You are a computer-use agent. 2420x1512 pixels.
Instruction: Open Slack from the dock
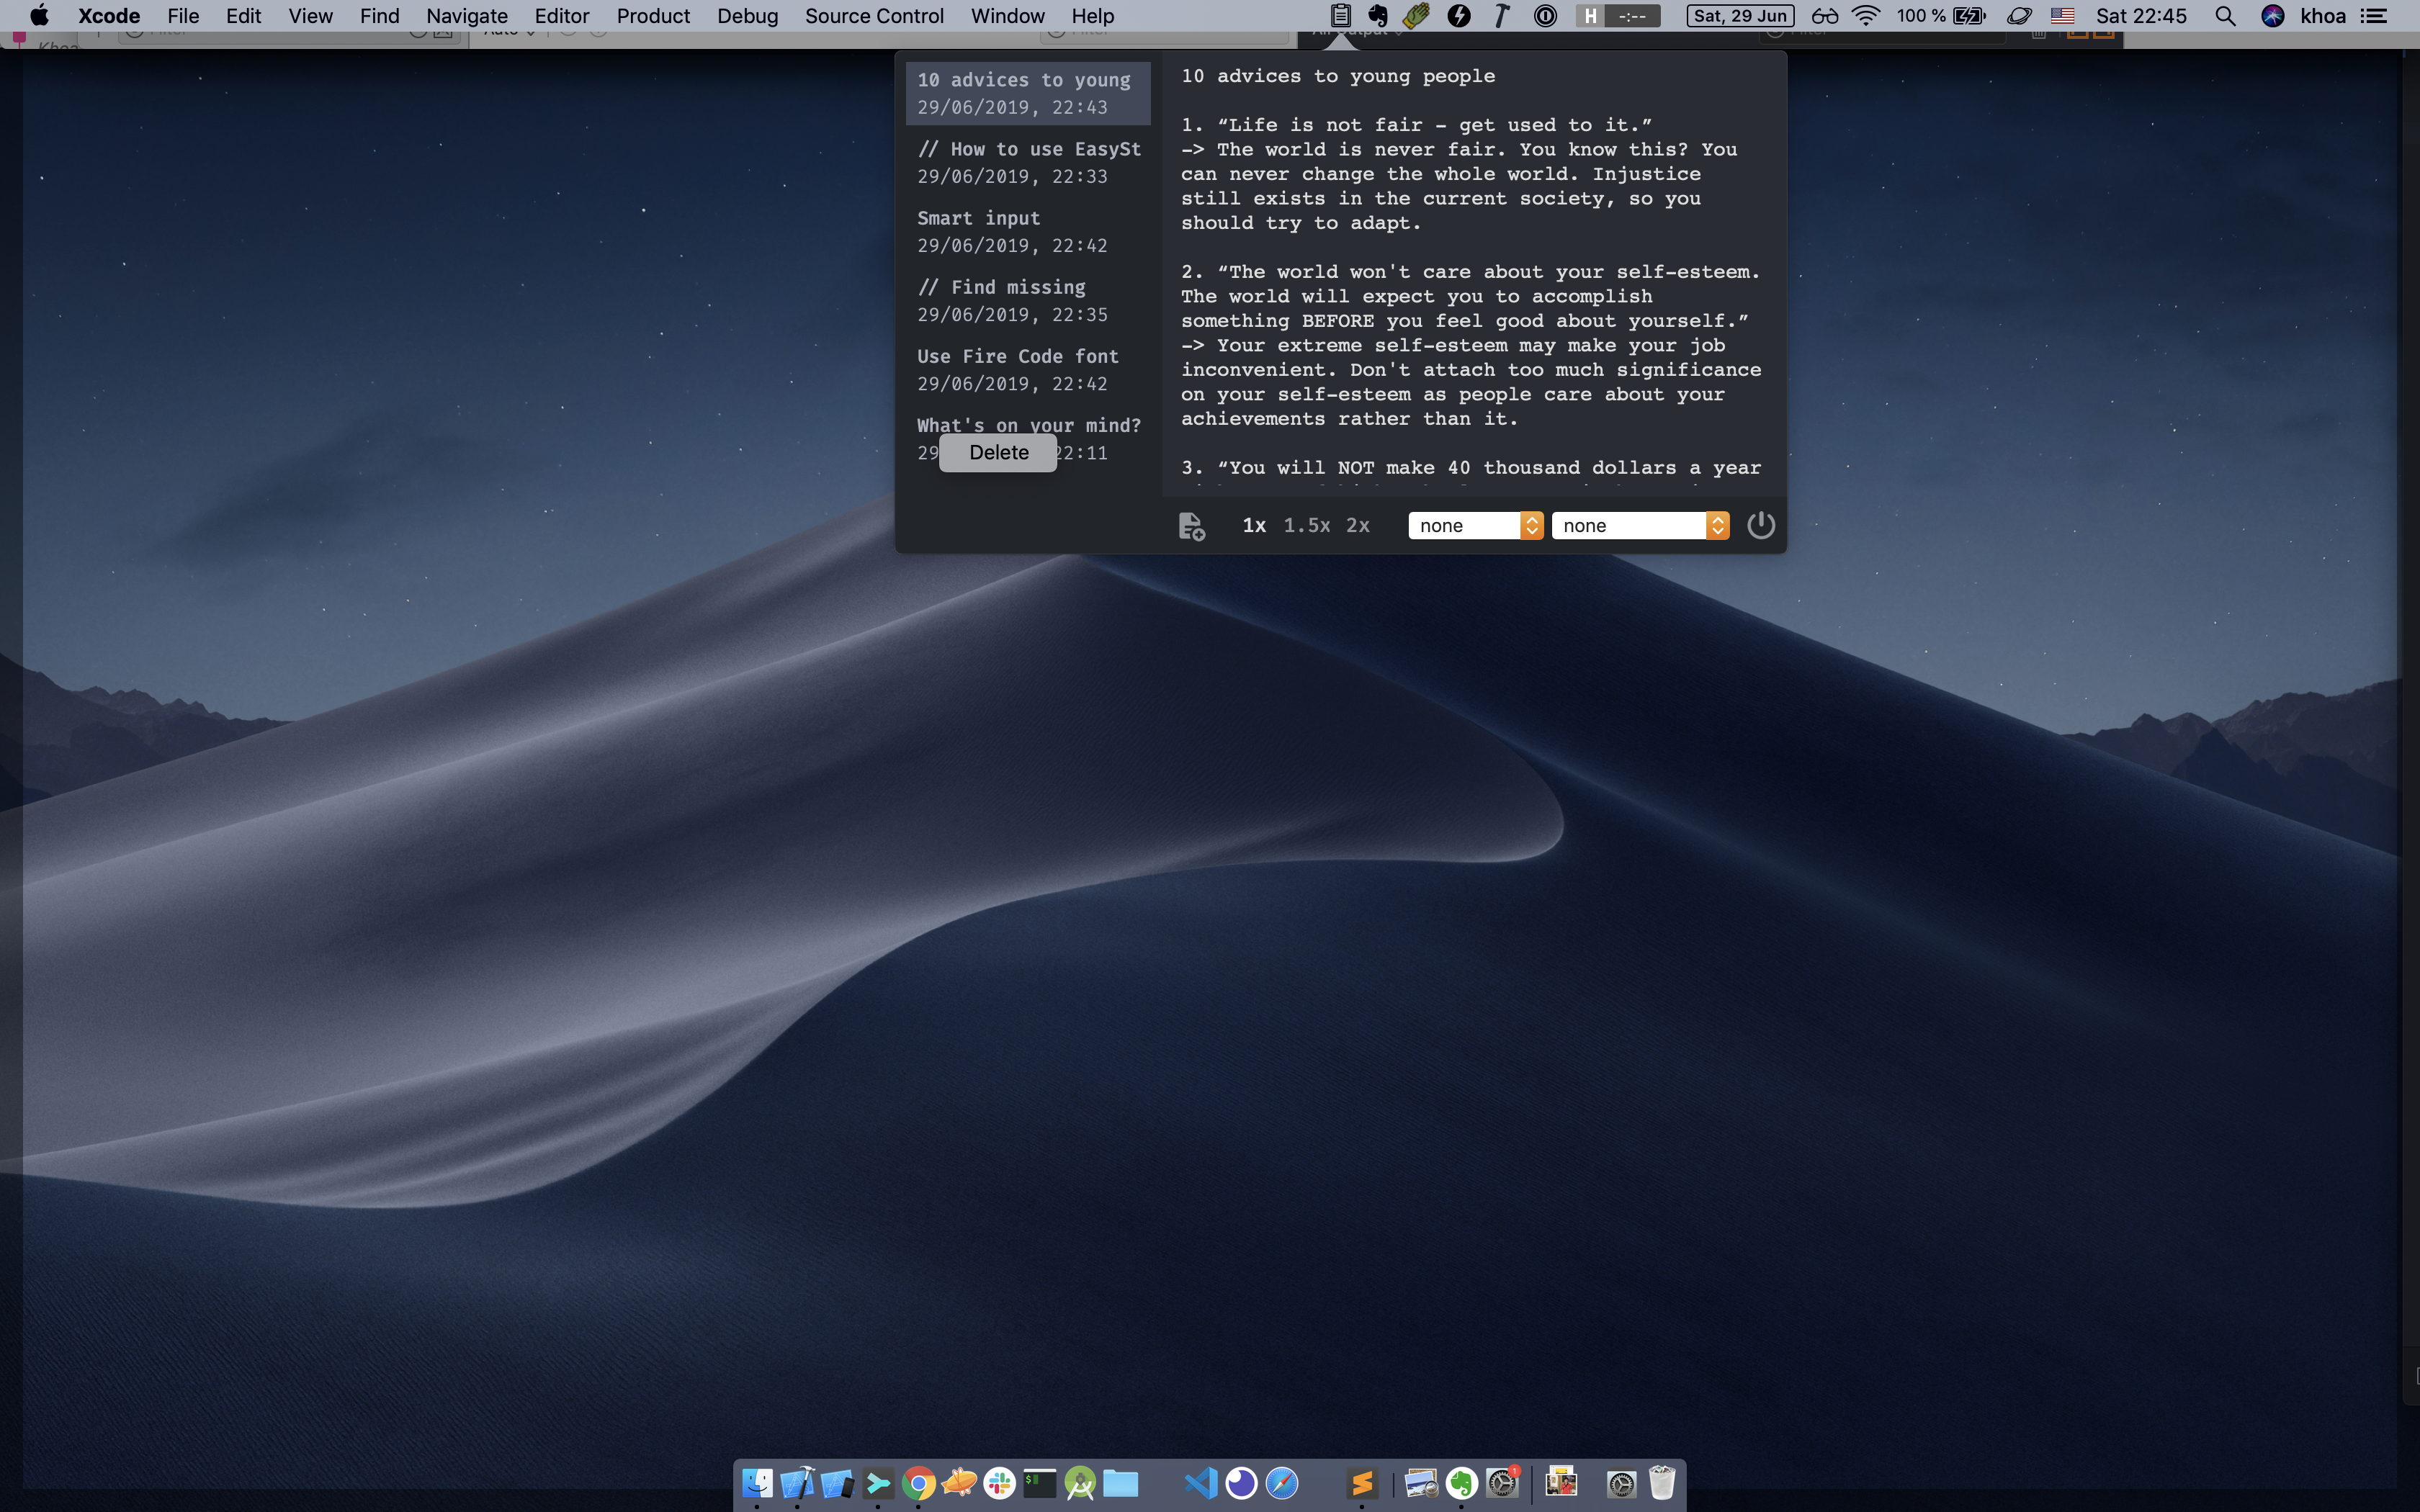(x=999, y=1483)
